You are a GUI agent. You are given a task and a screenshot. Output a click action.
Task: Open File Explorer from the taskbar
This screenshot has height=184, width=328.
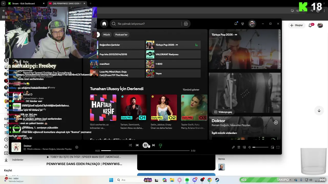pos(172,180)
